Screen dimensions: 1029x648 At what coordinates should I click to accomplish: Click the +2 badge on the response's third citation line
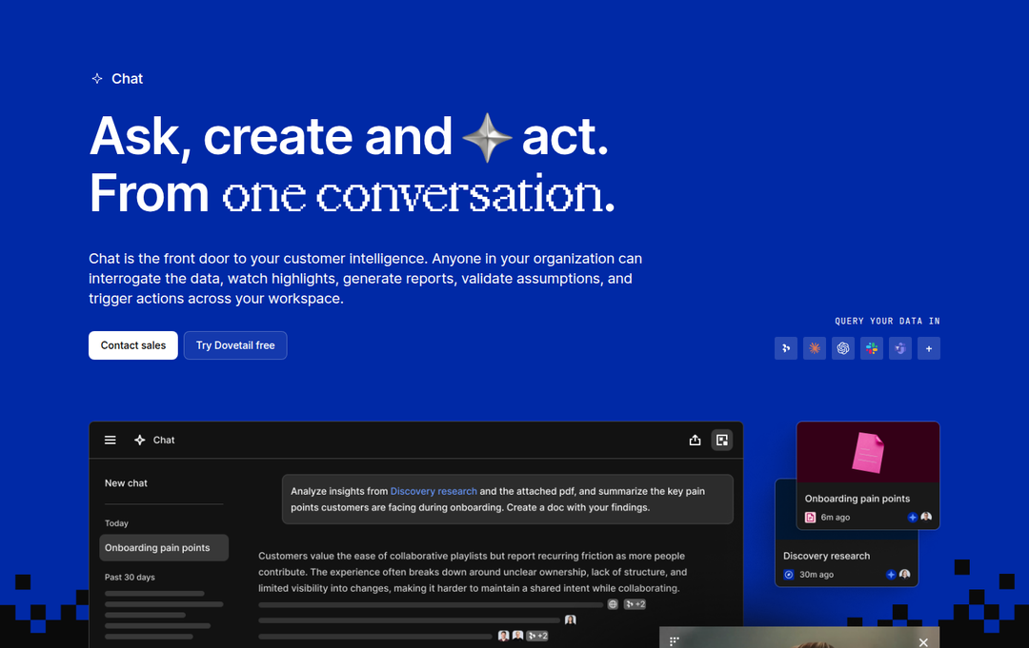(537, 636)
